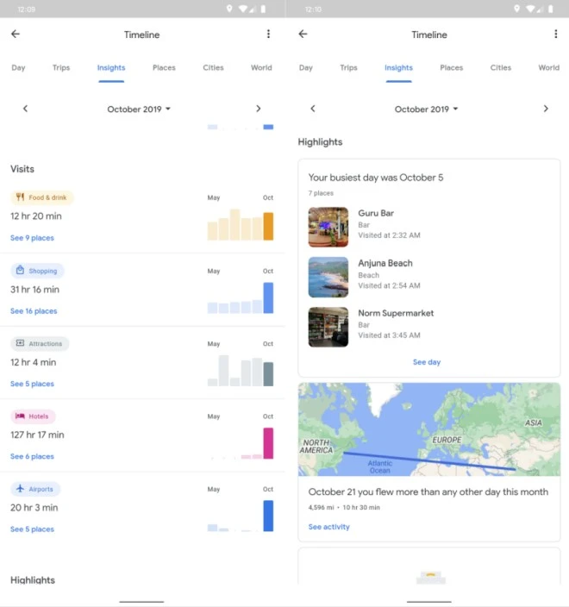Select the Hotels category chip
This screenshot has height=607, width=569.
[33, 416]
